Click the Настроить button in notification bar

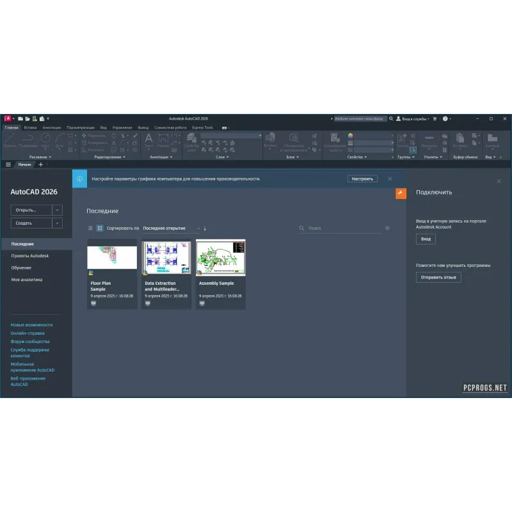362,179
